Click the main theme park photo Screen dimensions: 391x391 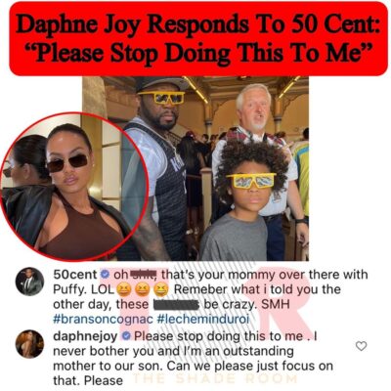195,168
